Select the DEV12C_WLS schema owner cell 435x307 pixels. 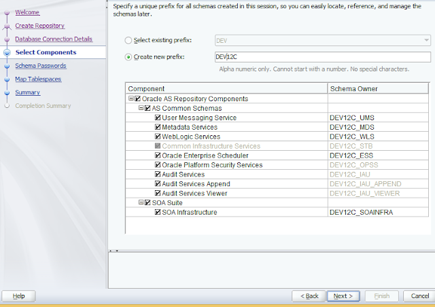pos(378,137)
